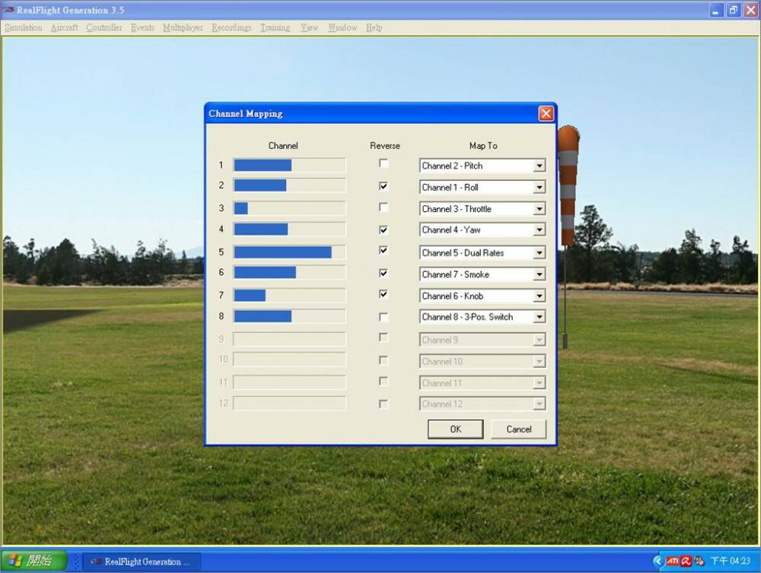Expand Channel 8 - 3-Pos. Switch dropdown
This screenshot has height=573, width=761.
540,317
